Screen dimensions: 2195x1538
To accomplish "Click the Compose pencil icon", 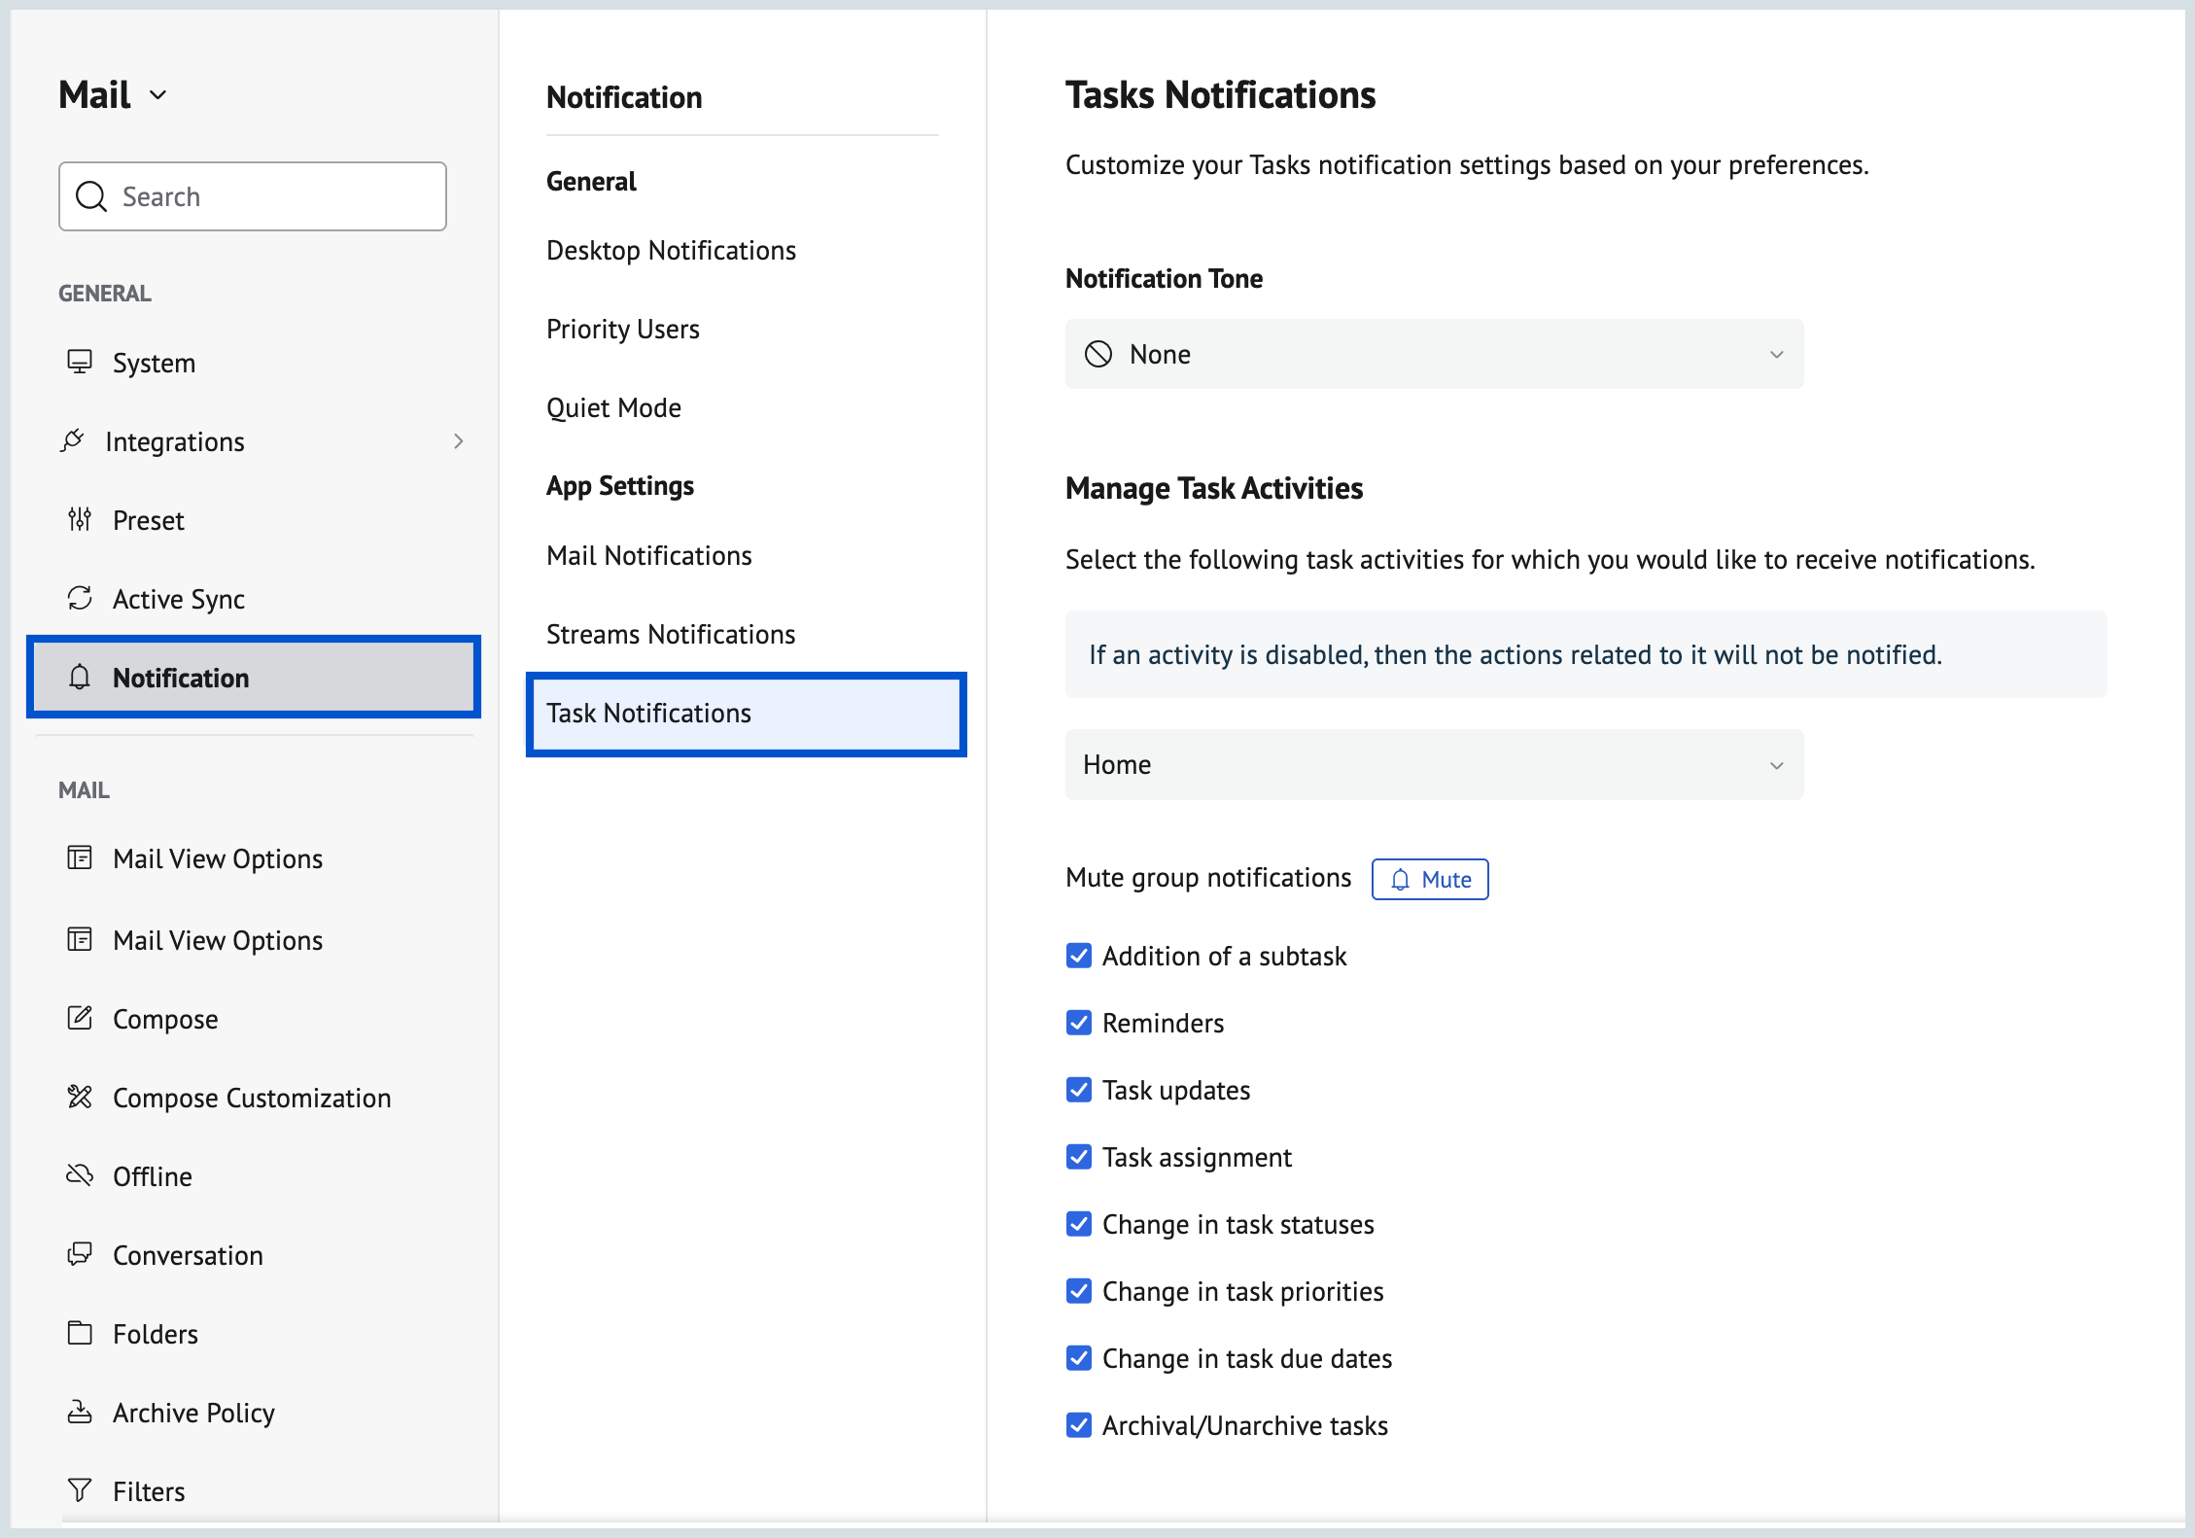I will pyautogui.click(x=80, y=1019).
